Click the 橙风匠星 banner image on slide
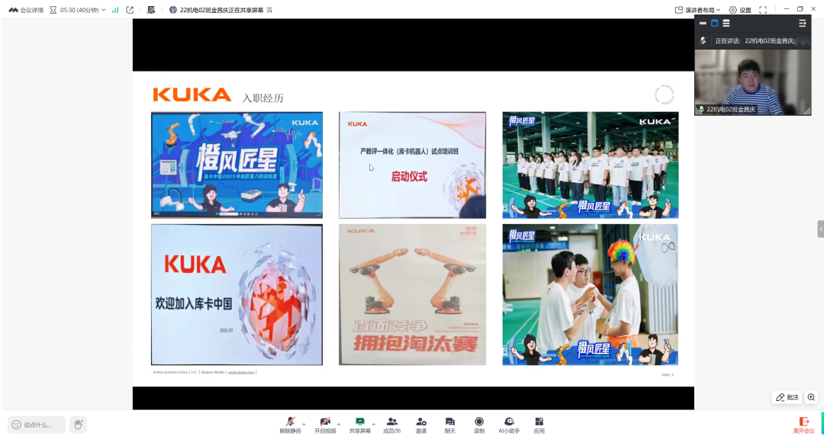 pos(237,165)
